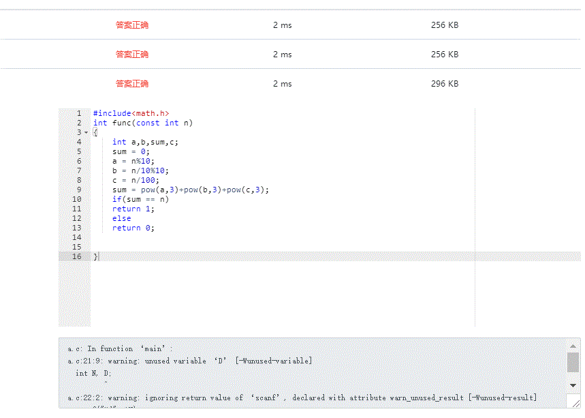Click line number 9 in the gutter
This screenshot has height=418, width=585.
point(79,190)
